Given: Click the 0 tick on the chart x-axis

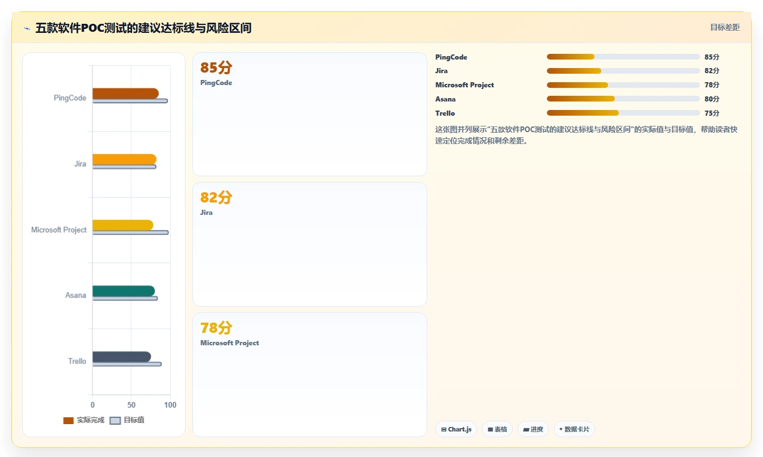Looking at the screenshot, I should coord(92,405).
